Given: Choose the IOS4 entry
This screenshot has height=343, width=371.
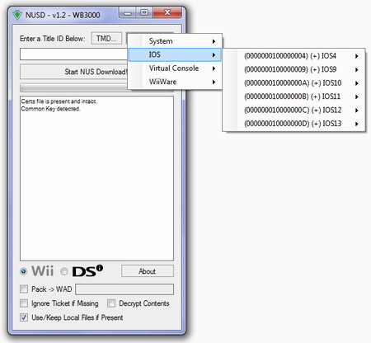Looking at the screenshot, I should tap(294, 56).
